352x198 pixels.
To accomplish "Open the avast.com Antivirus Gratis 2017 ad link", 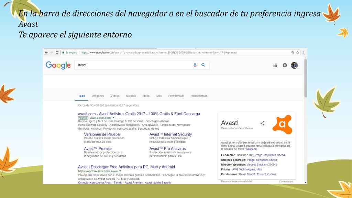I will tap(139, 114).
